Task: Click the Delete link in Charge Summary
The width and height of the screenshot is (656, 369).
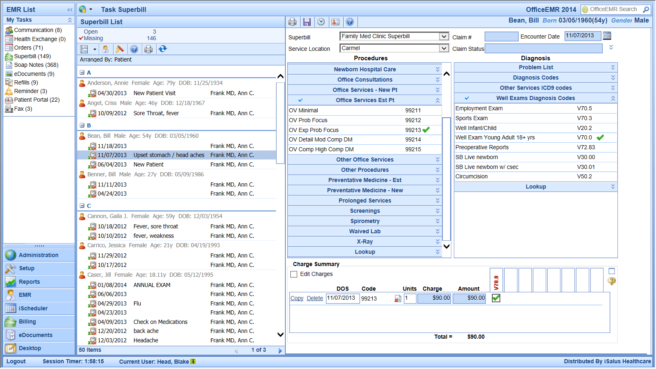Action: click(315, 298)
